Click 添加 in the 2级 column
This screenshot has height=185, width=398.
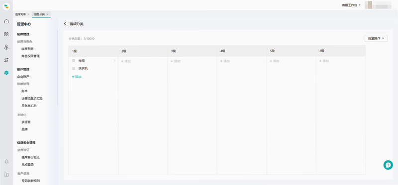coord(126,61)
